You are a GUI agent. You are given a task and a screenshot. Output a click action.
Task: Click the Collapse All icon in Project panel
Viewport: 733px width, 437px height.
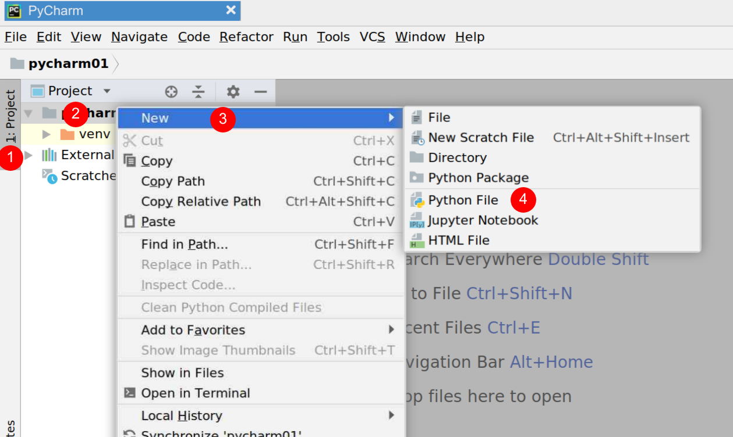[x=199, y=91]
